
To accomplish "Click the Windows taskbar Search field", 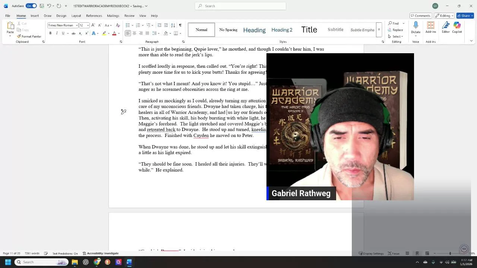I will (x=41, y=262).
